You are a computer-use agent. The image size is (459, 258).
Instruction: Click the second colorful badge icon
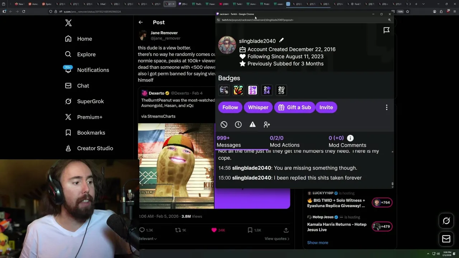(238, 90)
